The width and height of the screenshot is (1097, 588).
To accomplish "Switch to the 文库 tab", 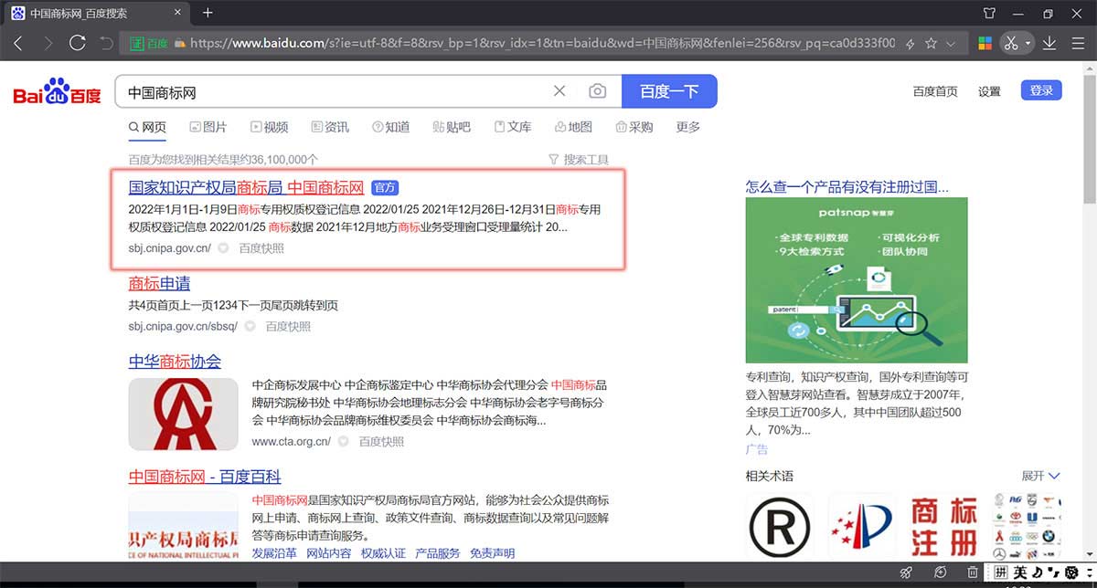I will click(513, 127).
